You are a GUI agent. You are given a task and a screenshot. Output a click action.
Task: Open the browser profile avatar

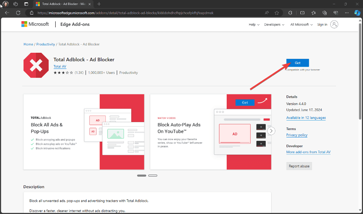tap(5, 4)
